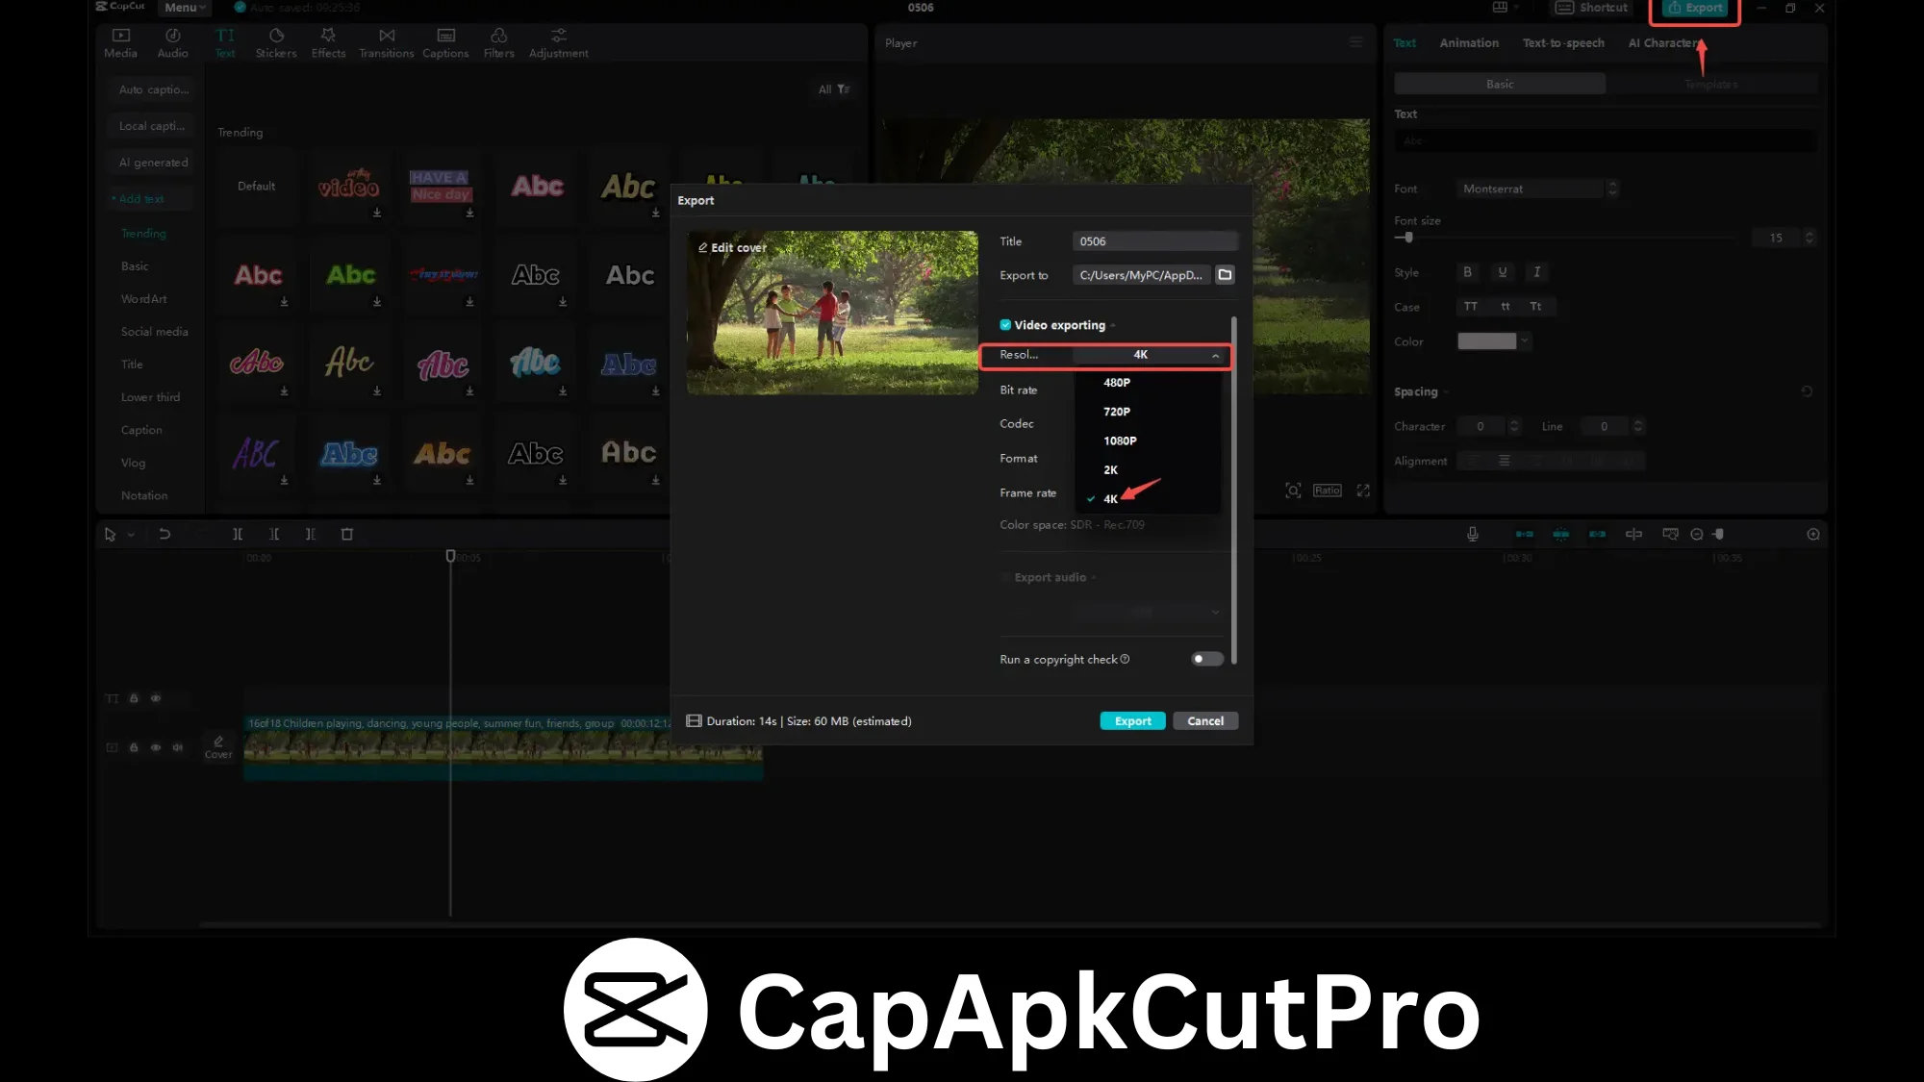
Task: Click the bold B style icon
Action: click(1467, 272)
